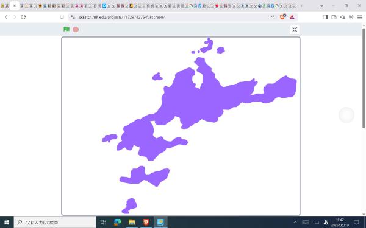Open the Brave Wallet icon

point(334,17)
